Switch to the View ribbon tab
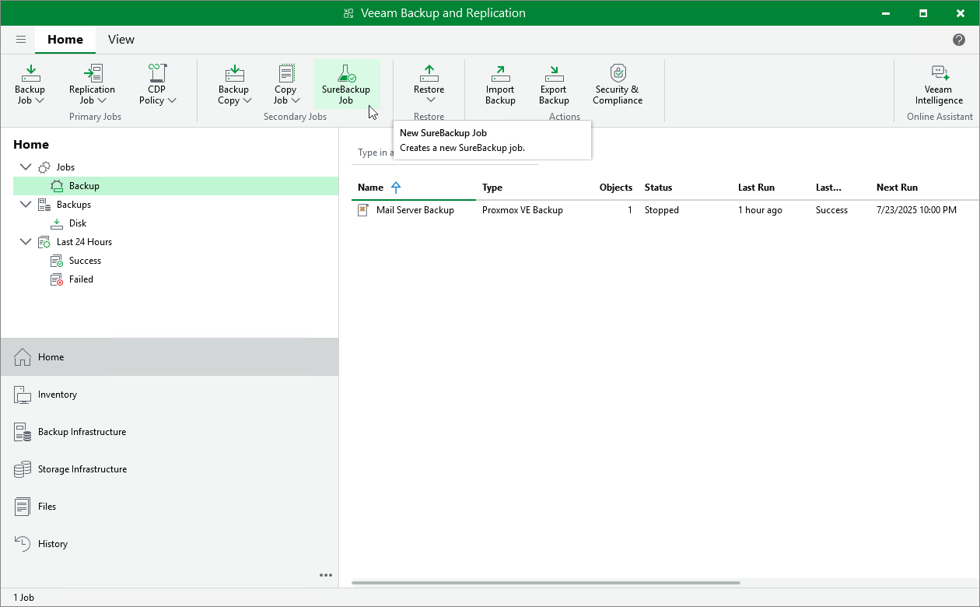This screenshot has height=607, width=980. point(121,40)
